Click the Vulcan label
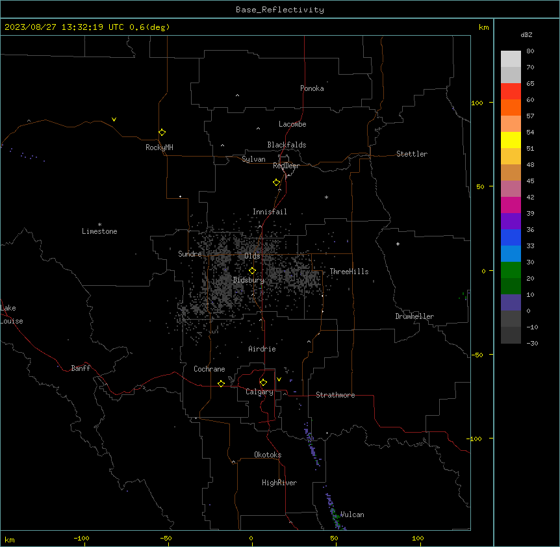This screenshot has height=547, width=560. tap(352, 515)
